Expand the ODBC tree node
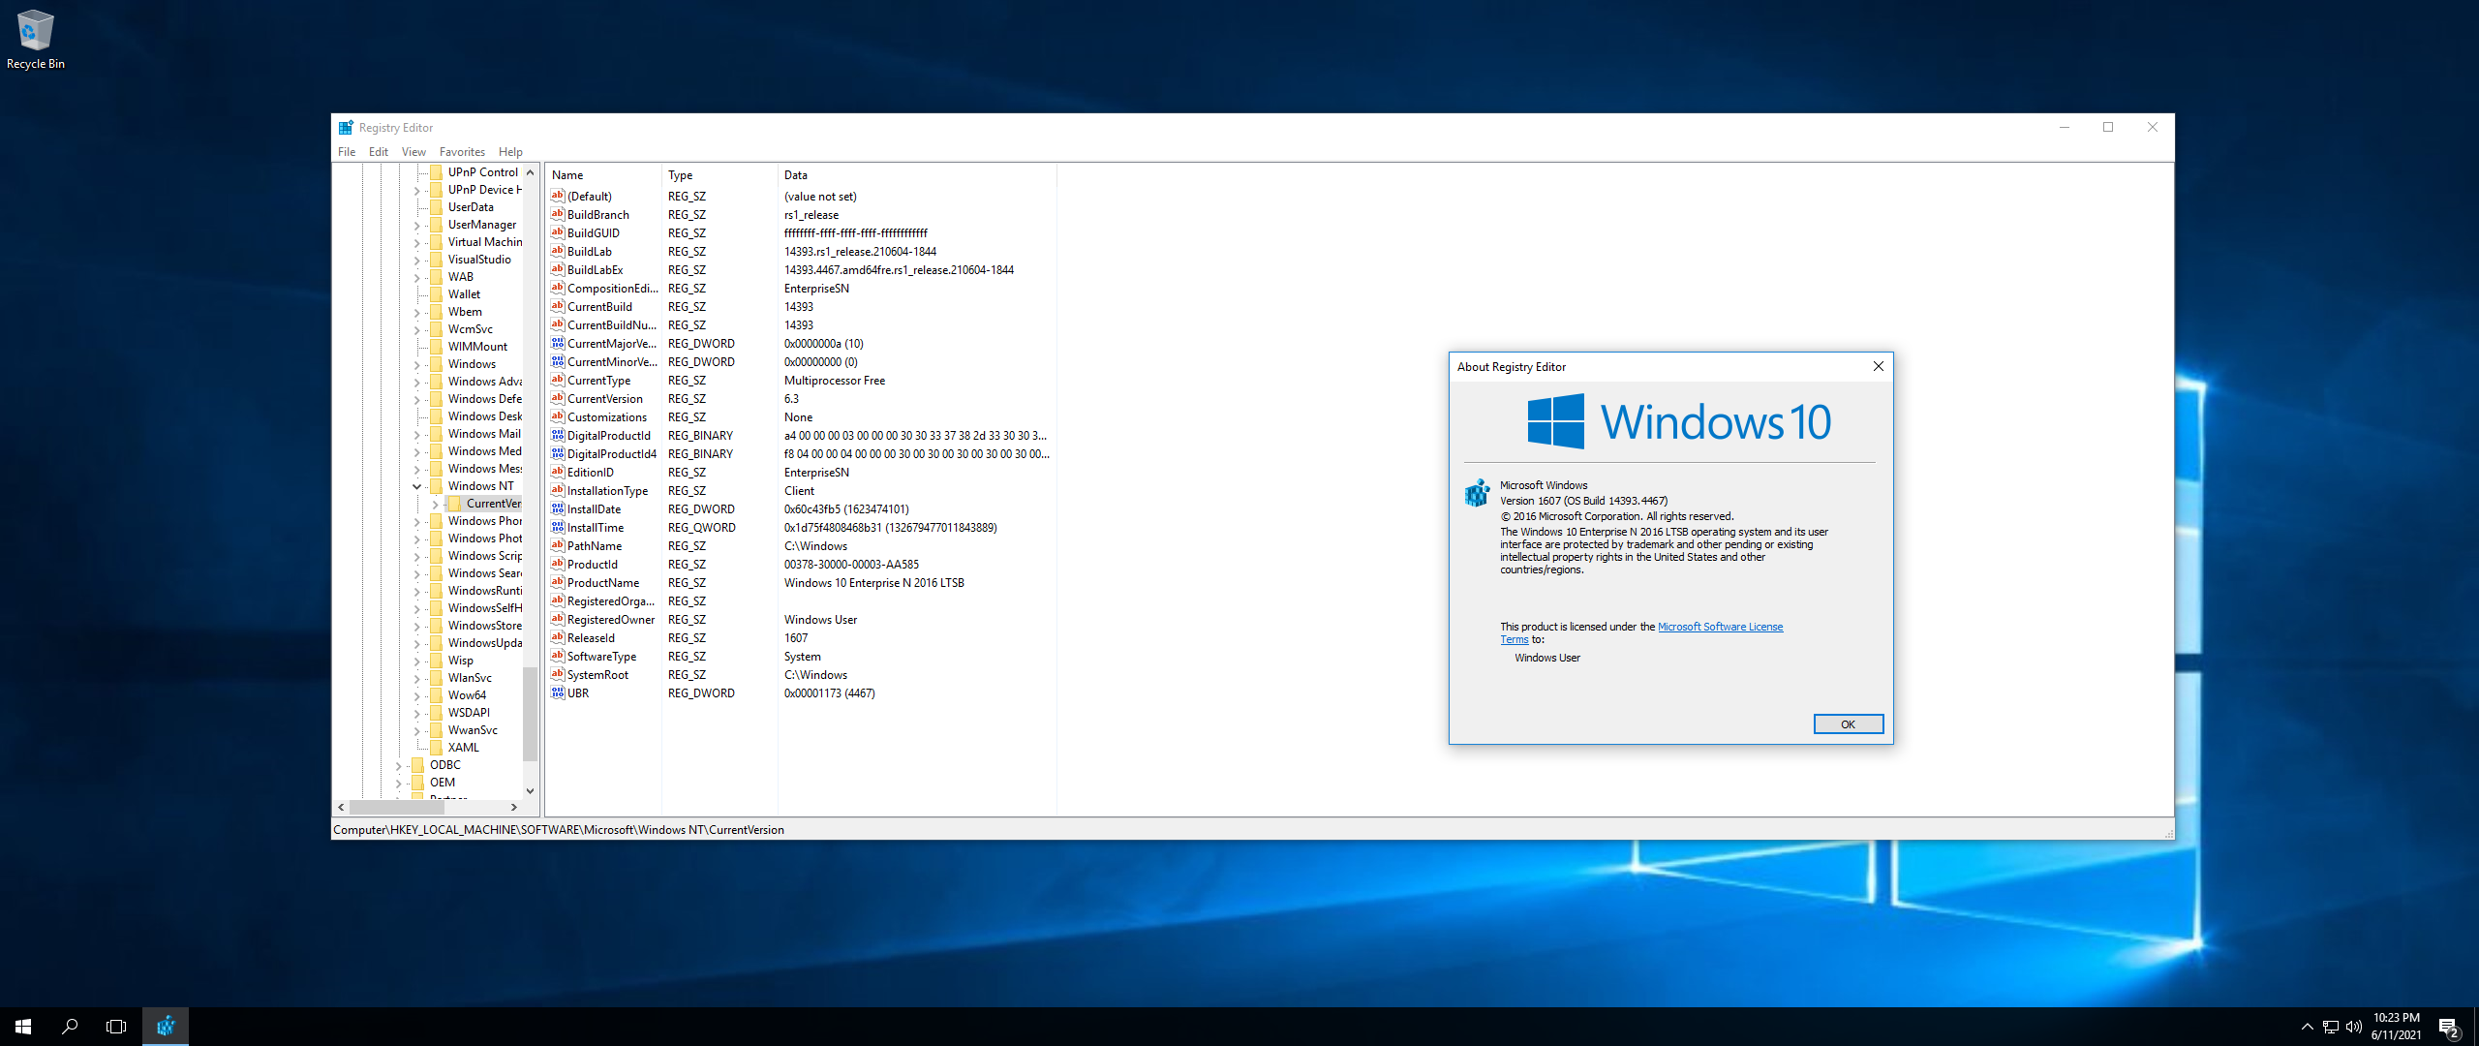2479x1046 pixels. click(398, 765)
